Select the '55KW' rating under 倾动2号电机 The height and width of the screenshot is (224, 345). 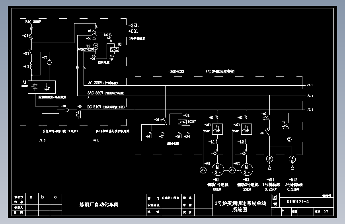pyautogui.click(x=247, y=189)
